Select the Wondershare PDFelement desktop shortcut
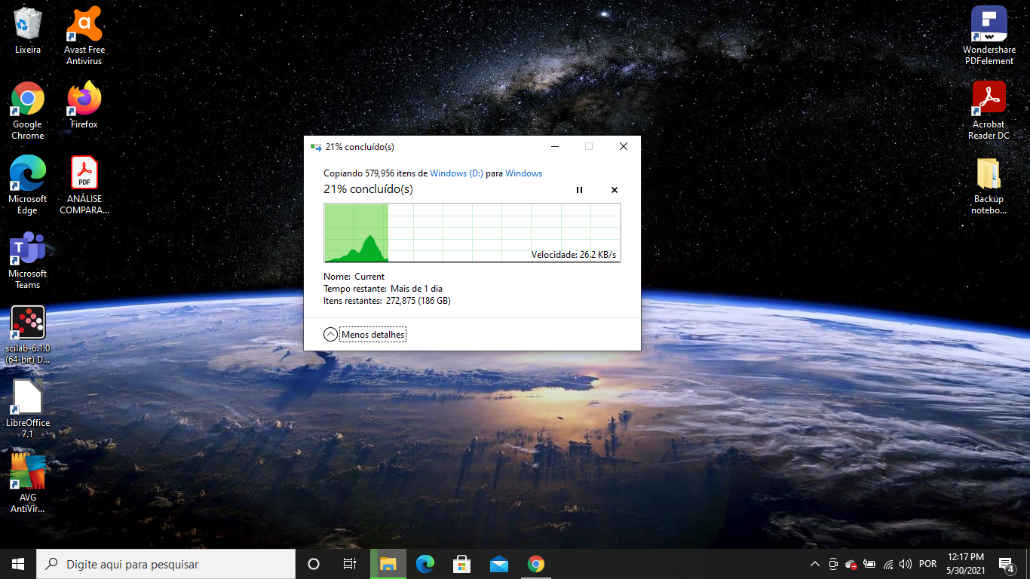Viewport: 1030px width, 579px height. click(989, 35)
